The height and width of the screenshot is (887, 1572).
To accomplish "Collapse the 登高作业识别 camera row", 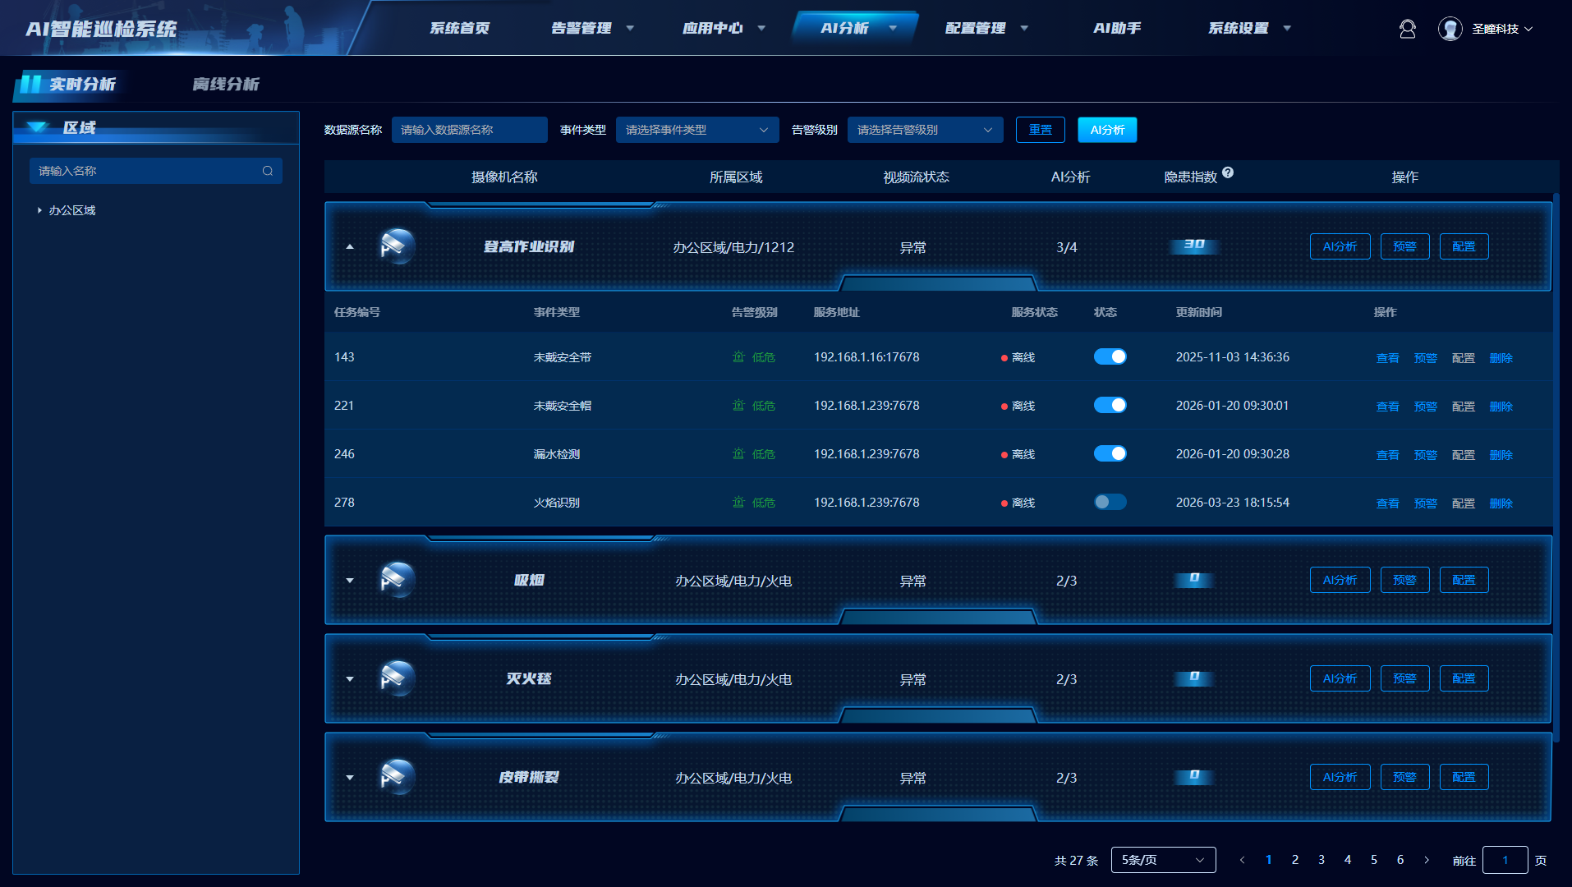I will click(350, 246).
